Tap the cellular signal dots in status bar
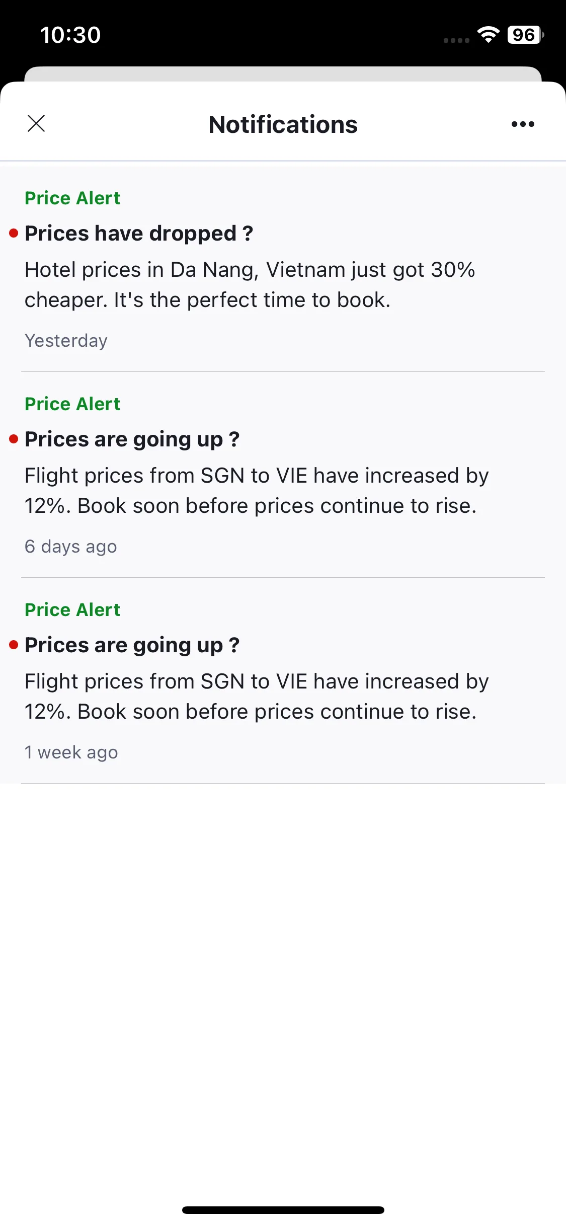Viewport: 566px width, 1226px height. (x=456, y=40)
